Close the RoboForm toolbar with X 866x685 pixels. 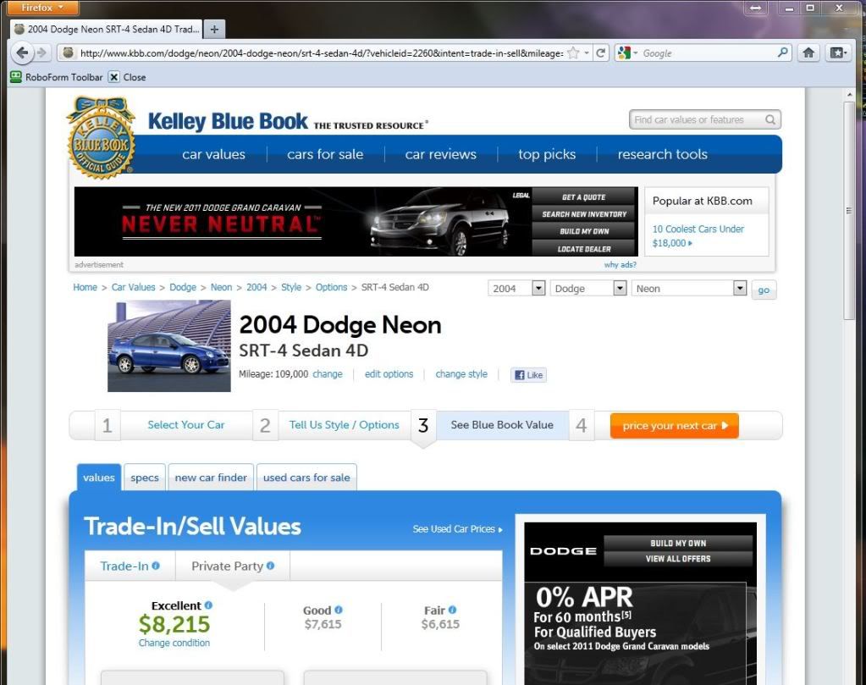113,77
